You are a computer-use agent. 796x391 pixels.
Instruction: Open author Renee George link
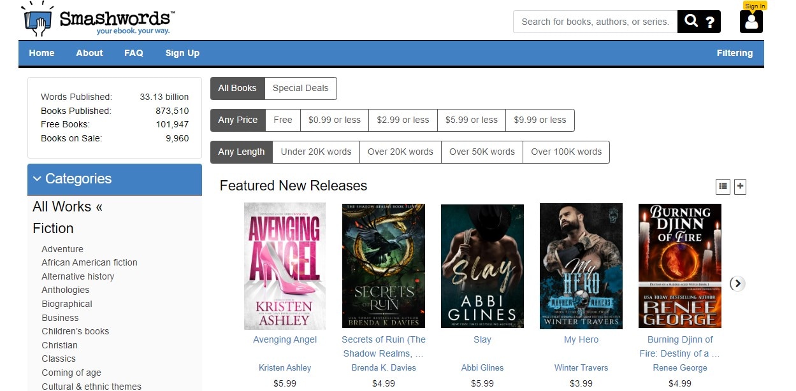click(680, 367)
